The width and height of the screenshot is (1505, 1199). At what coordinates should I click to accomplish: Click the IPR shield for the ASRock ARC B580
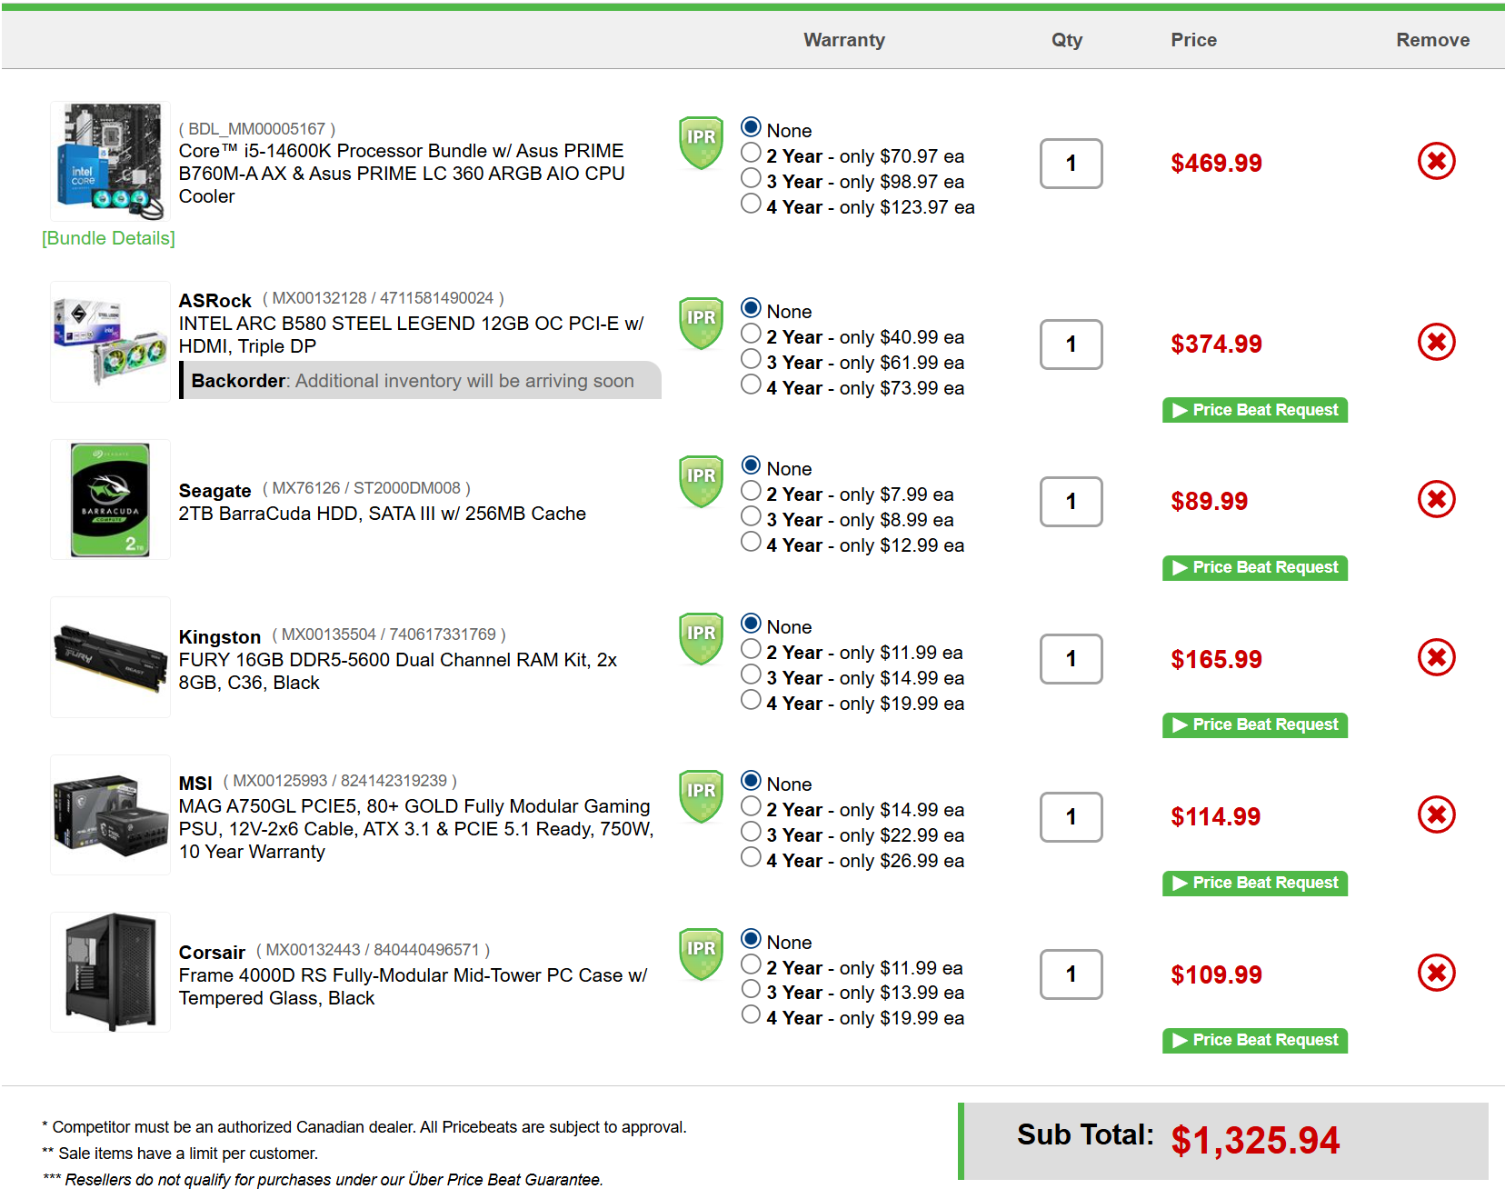click(701, 324)
